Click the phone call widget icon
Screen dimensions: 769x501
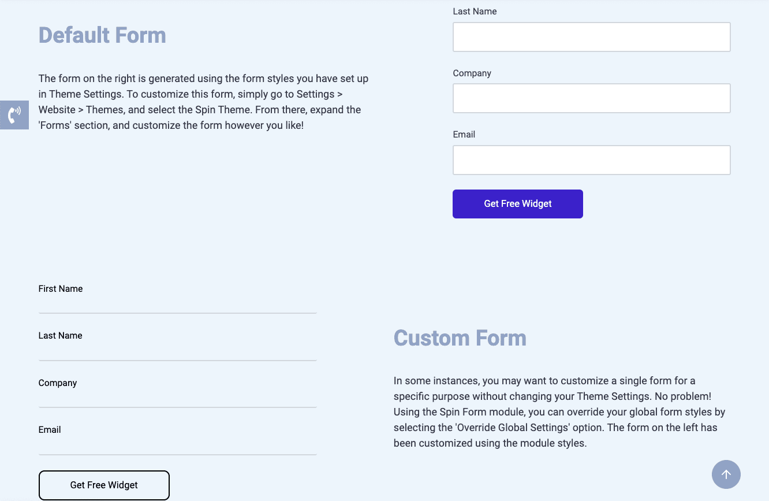coord(14,114)
